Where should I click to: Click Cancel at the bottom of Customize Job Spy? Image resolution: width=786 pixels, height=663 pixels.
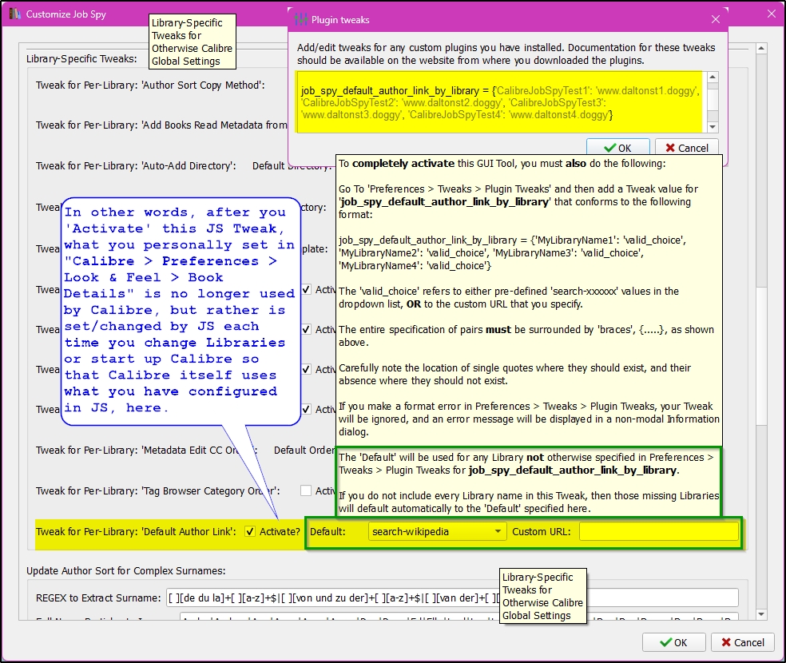[742, 642]
